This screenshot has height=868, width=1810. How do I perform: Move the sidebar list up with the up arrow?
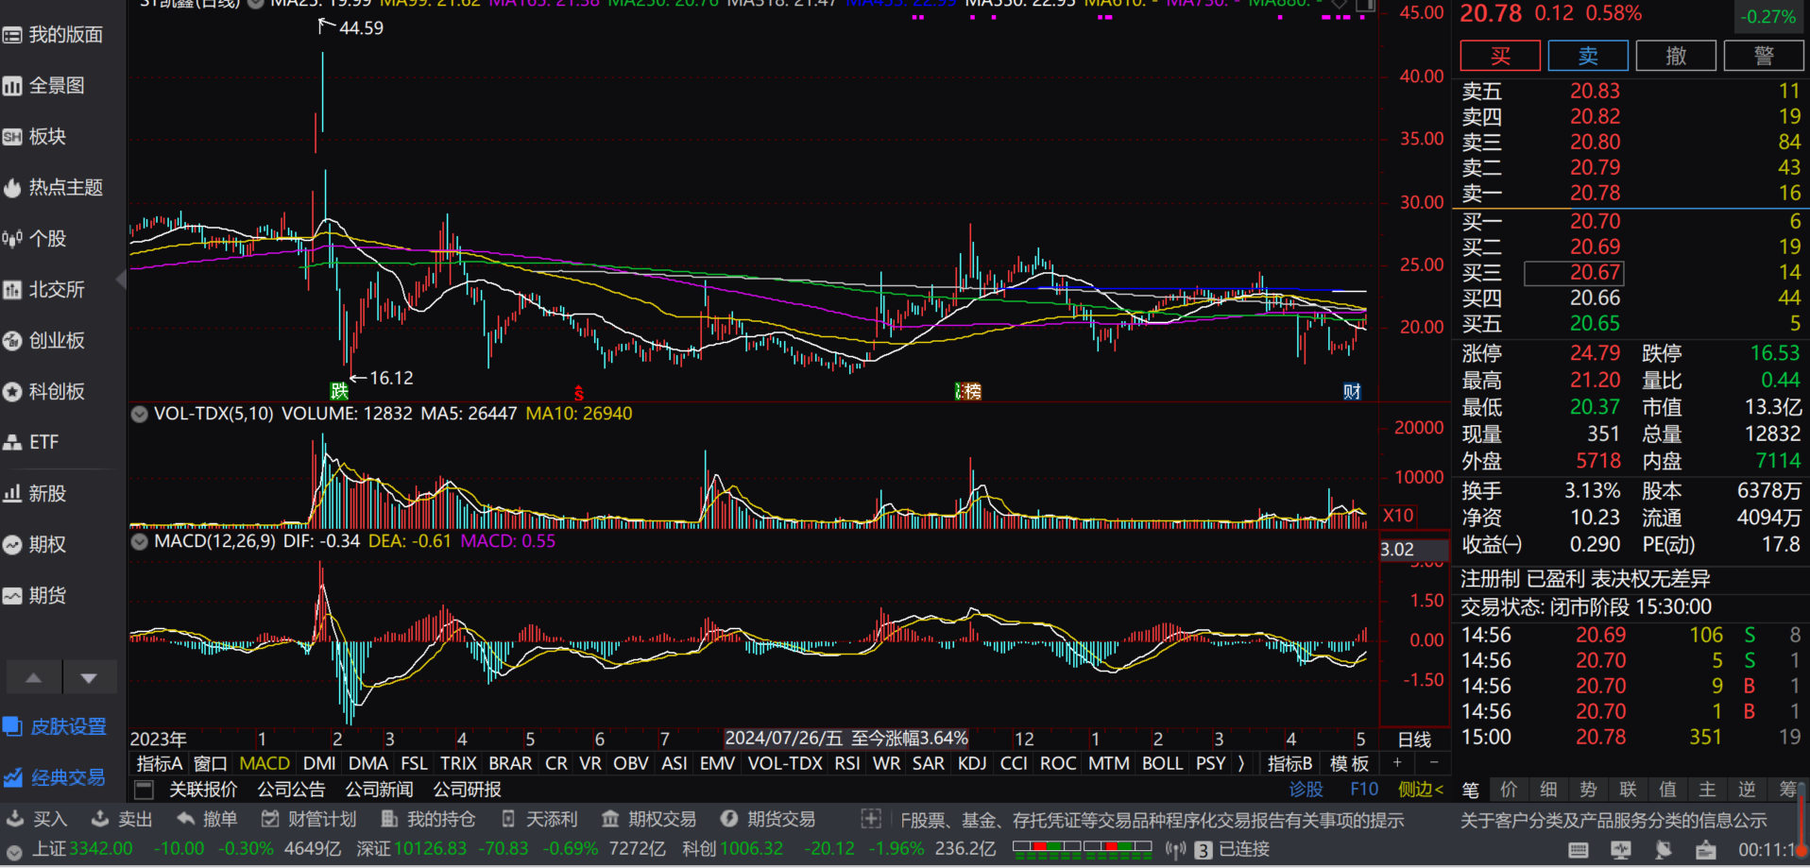(x=34, y=677)
